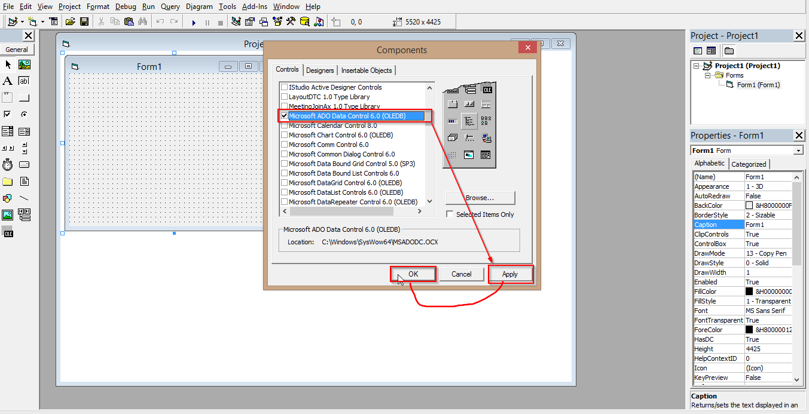Screen dimensions: 809x414
Task: Click the Cancel button in Components
Action: pos(462,274)
